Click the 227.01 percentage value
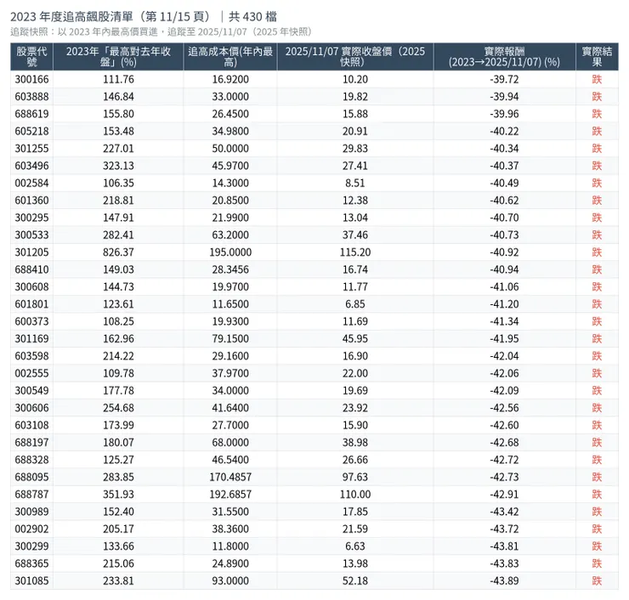 118,149
